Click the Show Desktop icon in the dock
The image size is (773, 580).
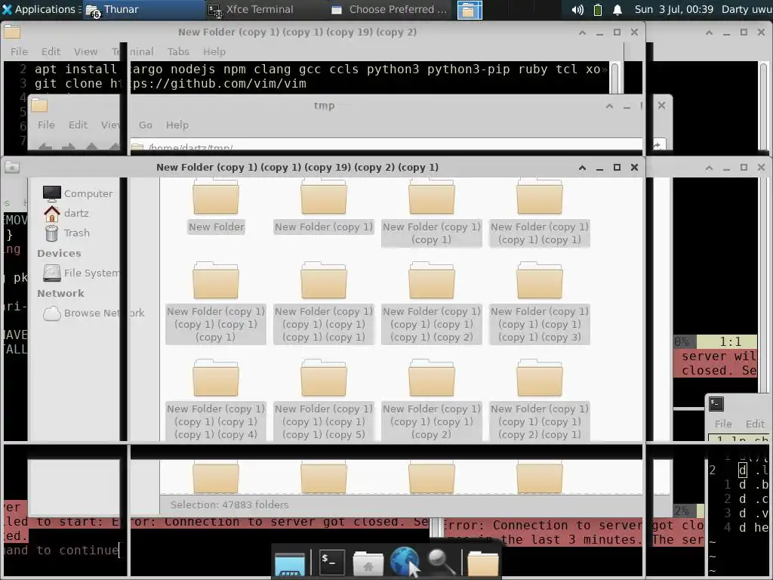pyautogui.click(x=290, y=563)
